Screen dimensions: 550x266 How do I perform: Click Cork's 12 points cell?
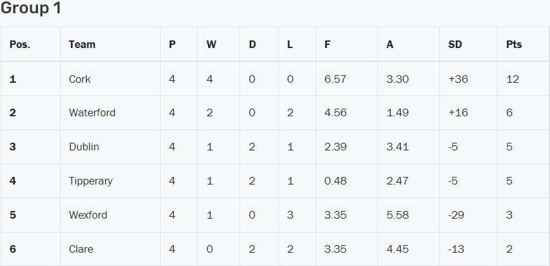(x=512, y=79)
